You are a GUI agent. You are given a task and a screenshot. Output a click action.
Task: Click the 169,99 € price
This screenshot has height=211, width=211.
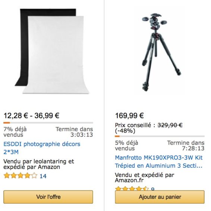click(129, 116)
